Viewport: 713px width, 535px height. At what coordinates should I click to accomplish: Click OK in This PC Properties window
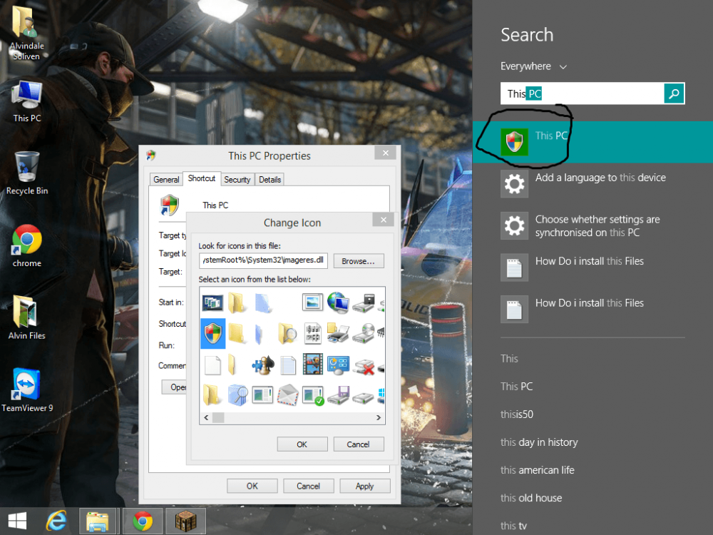tap(252, 486)
